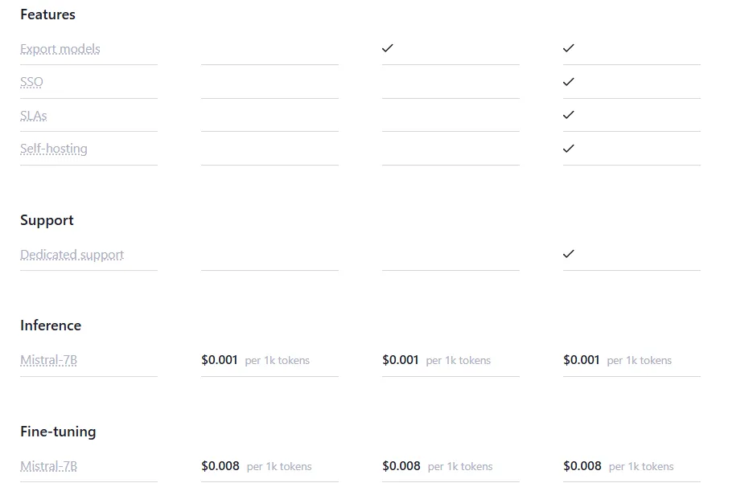Click the SSO checkmark icon

(569, 82)
